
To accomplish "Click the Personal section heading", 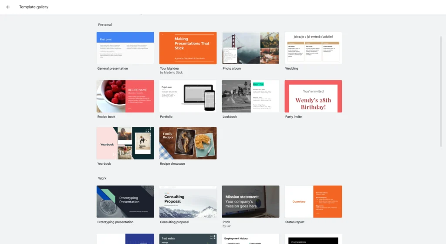I will click(105, 25).
